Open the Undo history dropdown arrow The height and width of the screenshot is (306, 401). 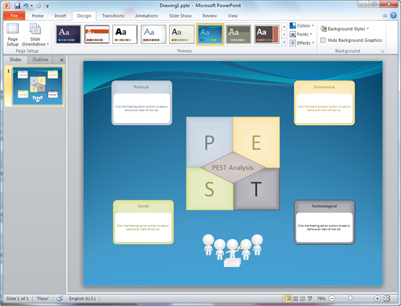(x=31, y=5)
